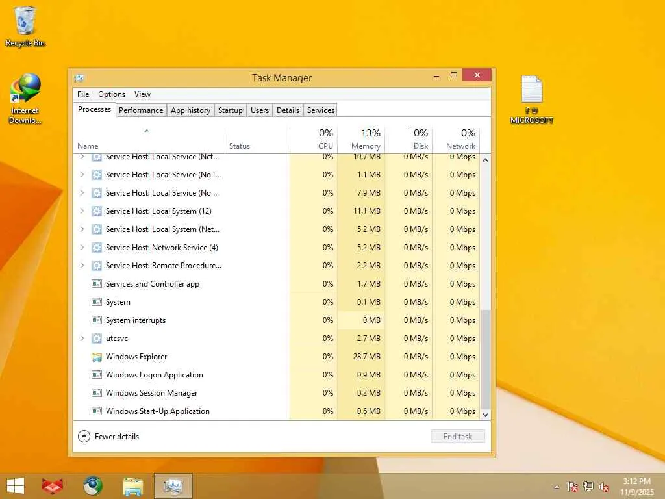The height and width of the screenshot is (499, 665).
Task: Sort by the Status column header
Action: point(257,140)
